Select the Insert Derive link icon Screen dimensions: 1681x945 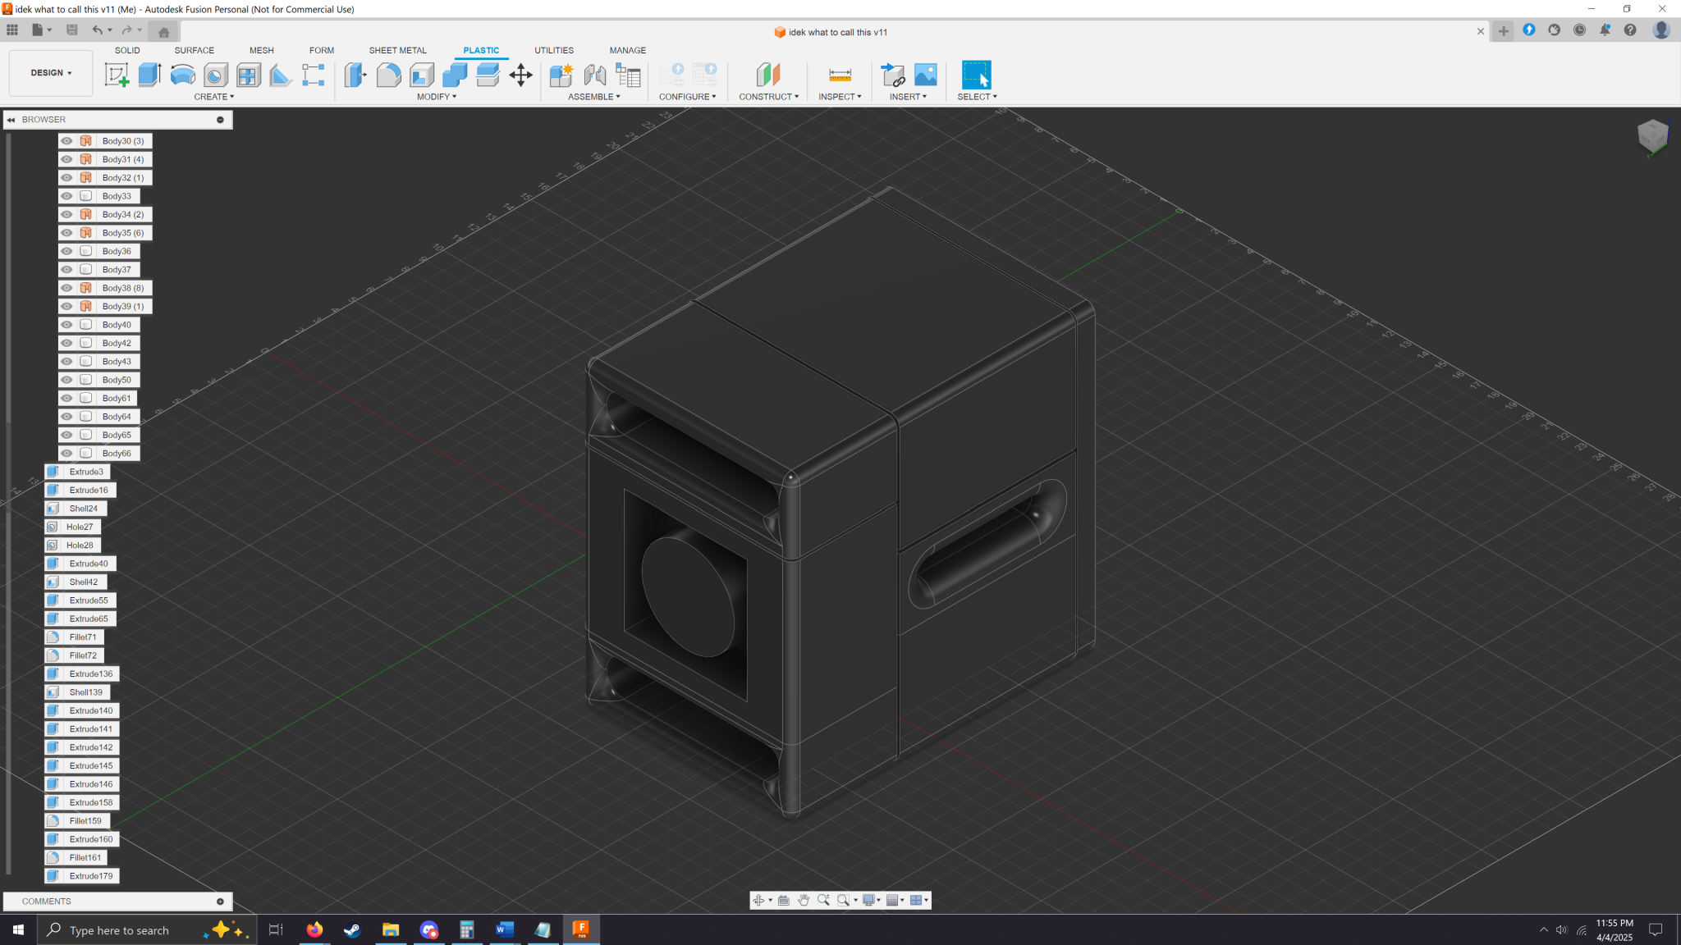(x=892, y=75)
